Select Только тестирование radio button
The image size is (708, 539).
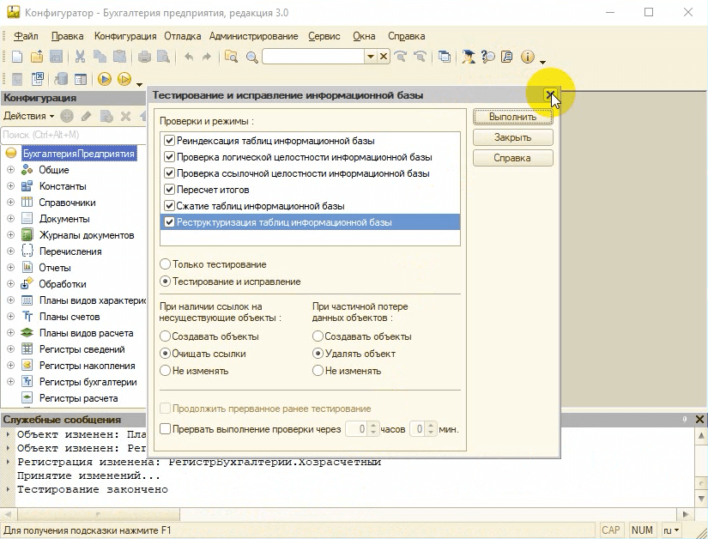click(x=166, y=264)
